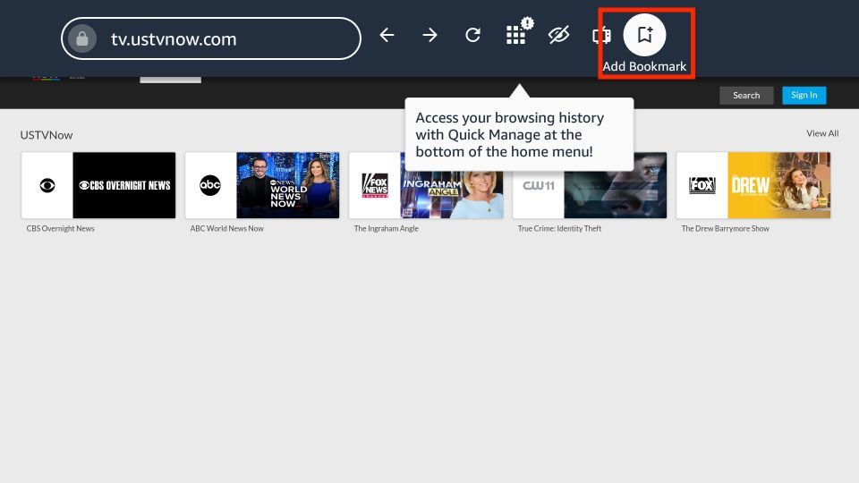Viewport: 859px width, 483px height.
Task: Open the home menu grid icon
Action: coord(515,35)
